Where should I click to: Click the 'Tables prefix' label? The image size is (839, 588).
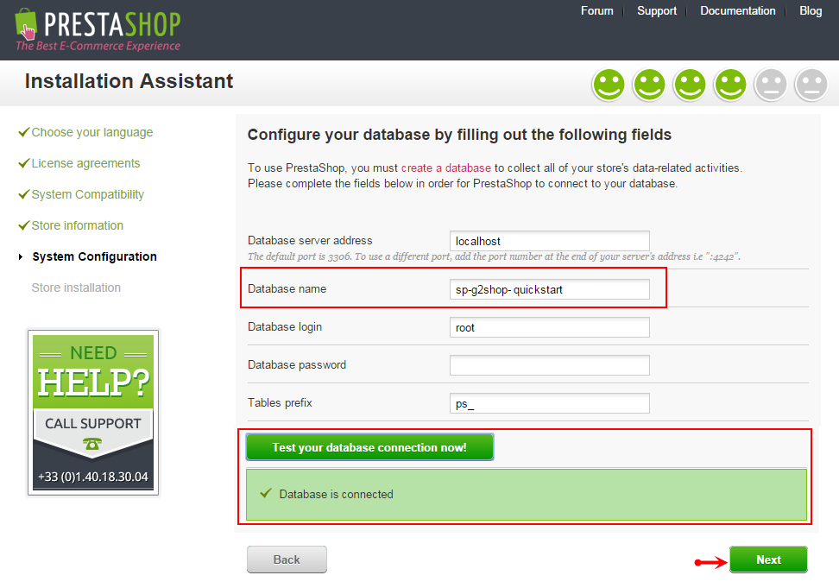(x=280, y=403)
